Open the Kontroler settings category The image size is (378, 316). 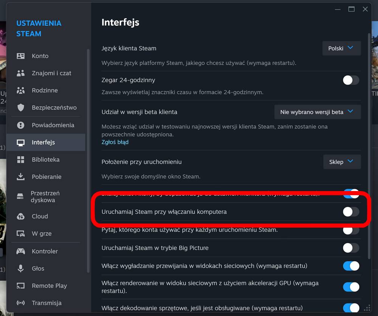pos(46,251)
